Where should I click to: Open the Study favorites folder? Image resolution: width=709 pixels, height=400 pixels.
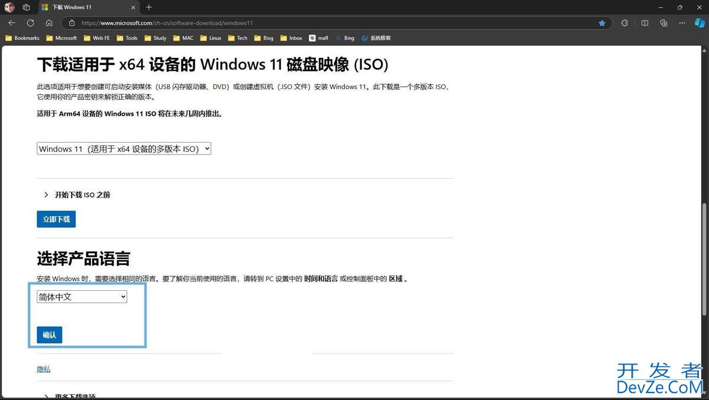(155, 38)
